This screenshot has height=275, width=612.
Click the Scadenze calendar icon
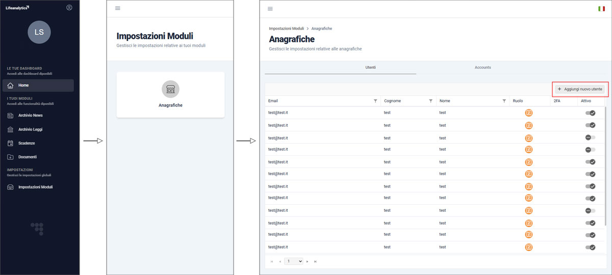(x=10, y=143)
